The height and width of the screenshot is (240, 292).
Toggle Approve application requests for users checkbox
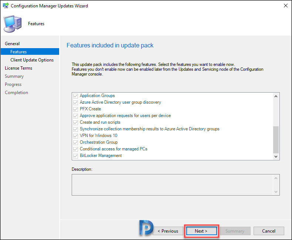(x=75, y=116)
